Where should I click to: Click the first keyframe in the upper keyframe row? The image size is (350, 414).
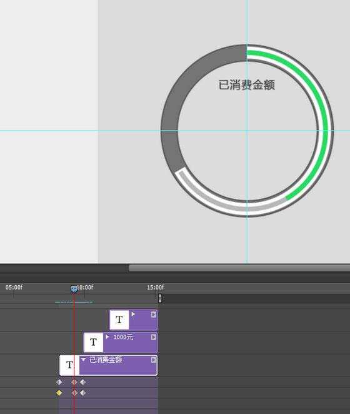click(x=59, y=382)
